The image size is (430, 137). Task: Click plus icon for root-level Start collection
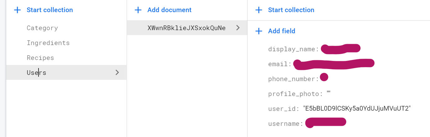pyautogui.click(x=18, y=10)
